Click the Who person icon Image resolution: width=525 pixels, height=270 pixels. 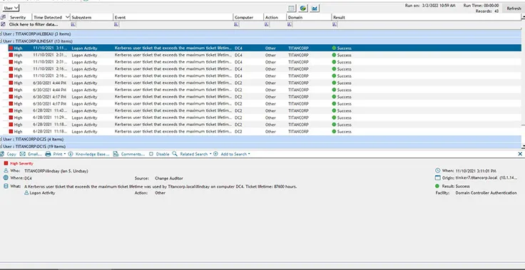coord(6,171)
